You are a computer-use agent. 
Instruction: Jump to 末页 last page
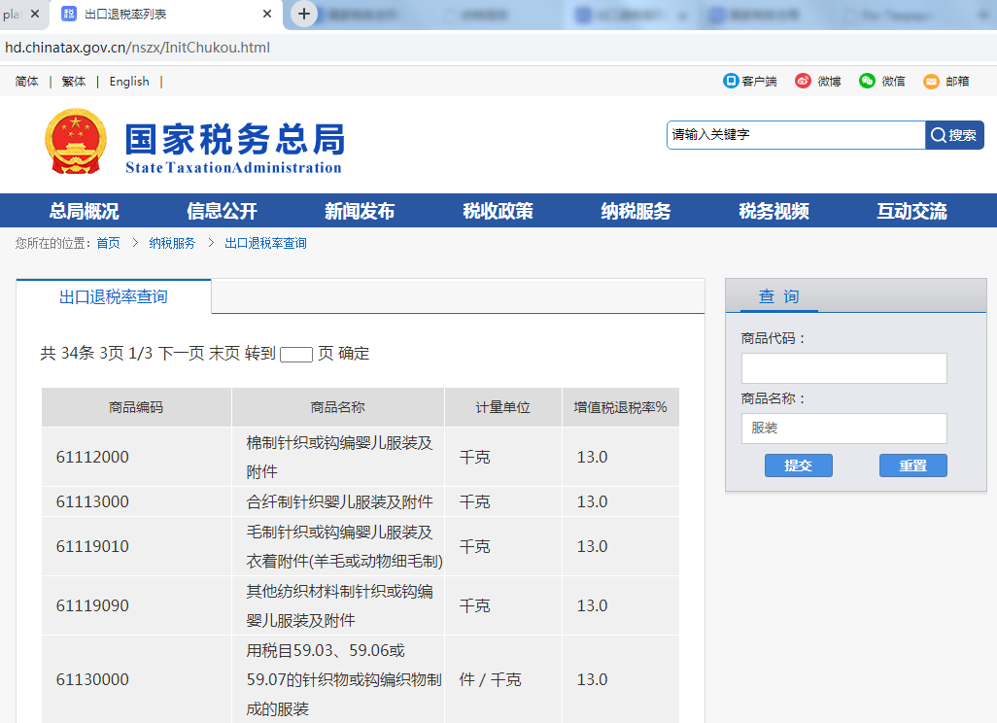[x=224, y=353]
